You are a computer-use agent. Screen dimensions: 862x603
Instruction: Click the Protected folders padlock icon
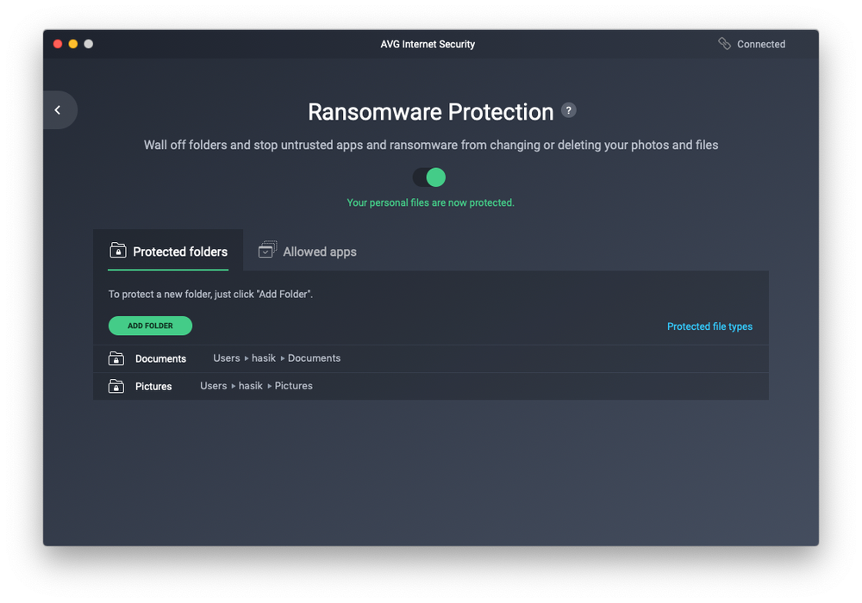[117, 251]
